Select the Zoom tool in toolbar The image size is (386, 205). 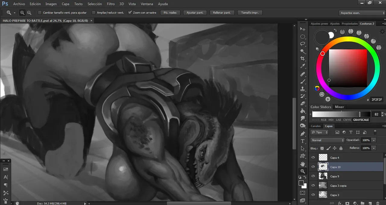pyautogui.click(x=303, y=171)
